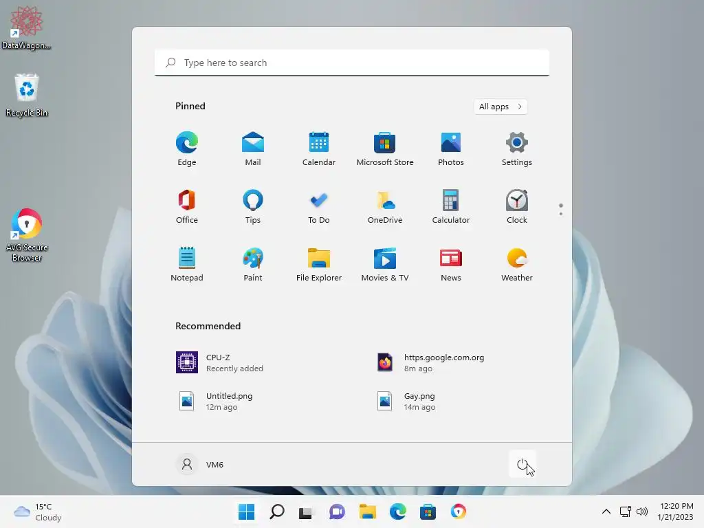Launch Movies & TV

click(x=385, y=265)
